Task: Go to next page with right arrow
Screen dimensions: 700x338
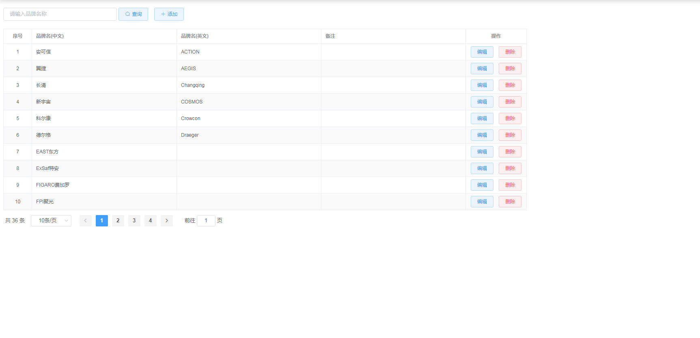Action: [166, 221]
